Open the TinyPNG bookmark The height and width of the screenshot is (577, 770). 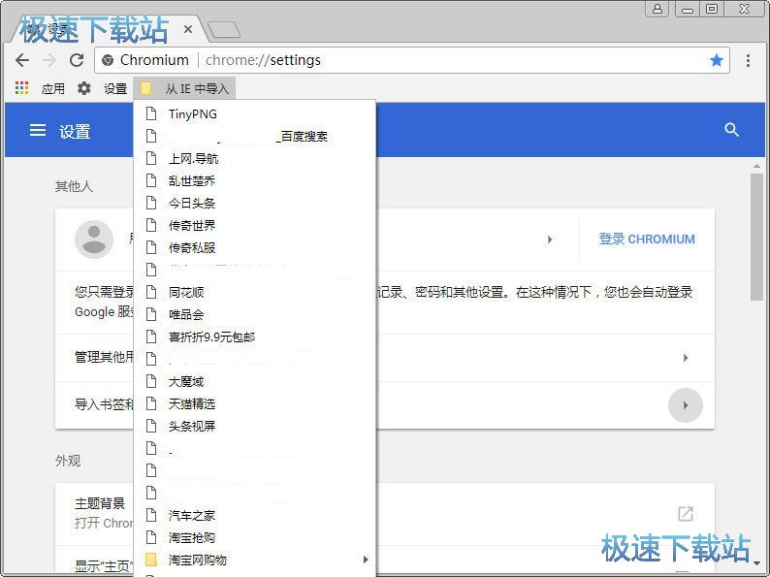tap(254, 113)
